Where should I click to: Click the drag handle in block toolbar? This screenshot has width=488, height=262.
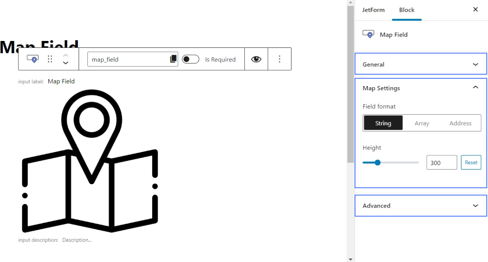coord(50,59)
